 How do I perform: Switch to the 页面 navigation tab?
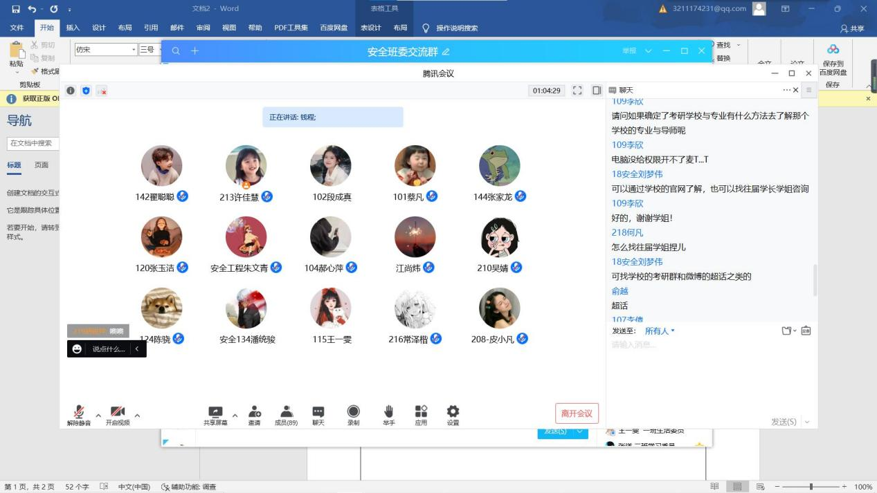[42, 165]
